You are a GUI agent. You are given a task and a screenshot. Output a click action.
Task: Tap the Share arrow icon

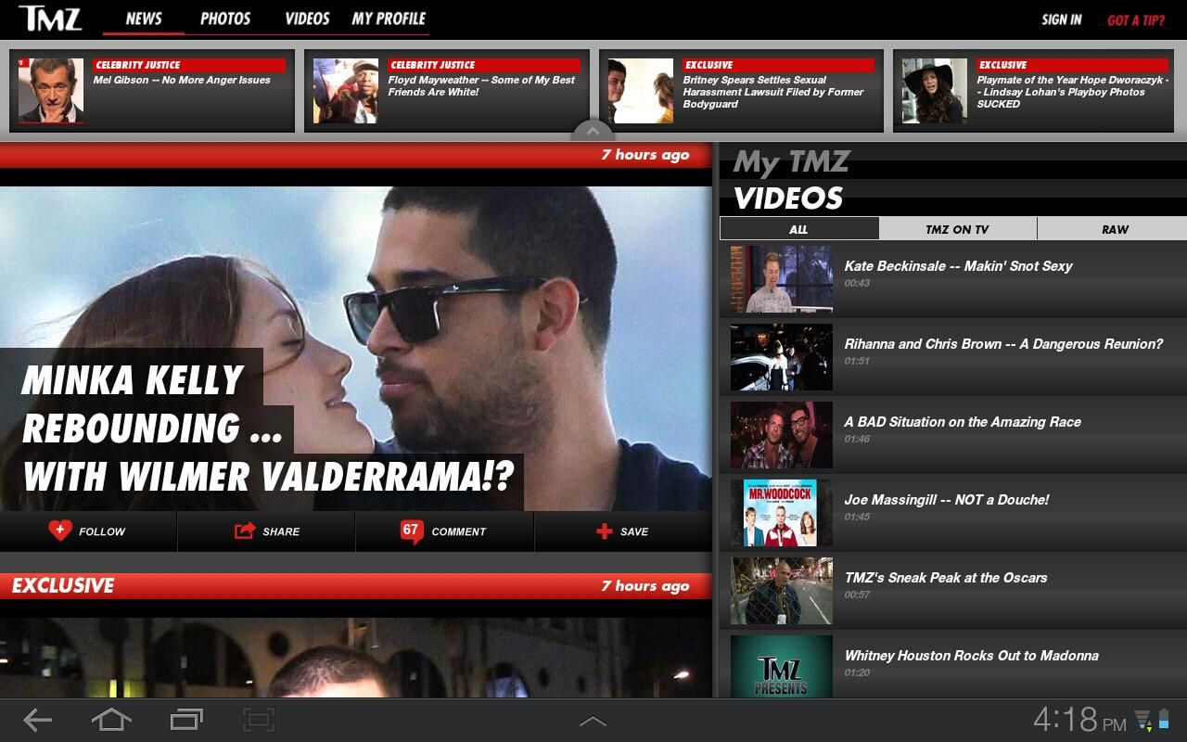click(245, 531)
